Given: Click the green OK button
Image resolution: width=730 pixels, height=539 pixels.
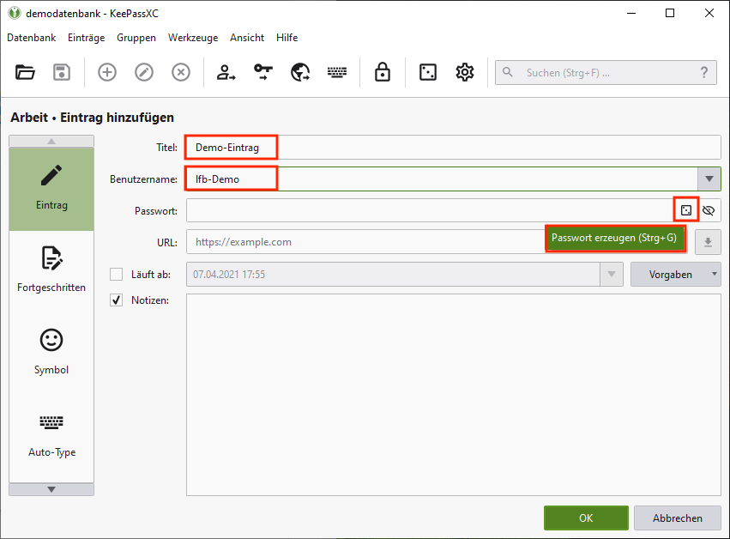Looking at the screenshot, I should (x=586, y=518).
